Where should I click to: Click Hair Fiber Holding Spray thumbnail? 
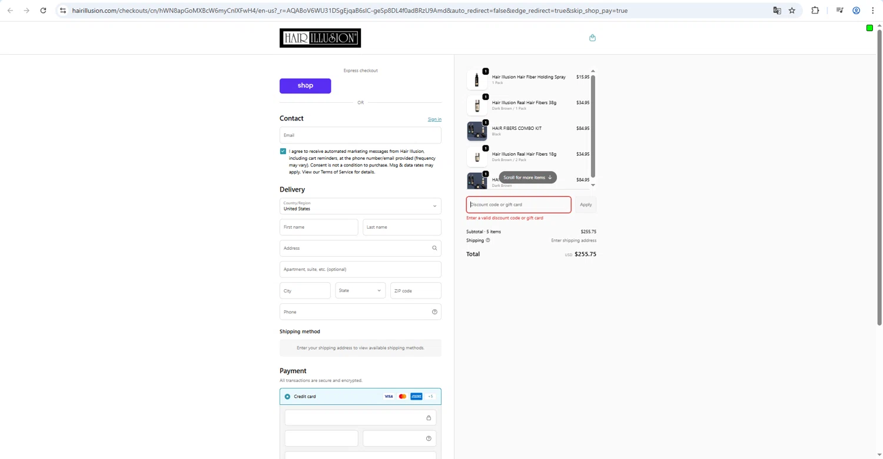point(477,80)
